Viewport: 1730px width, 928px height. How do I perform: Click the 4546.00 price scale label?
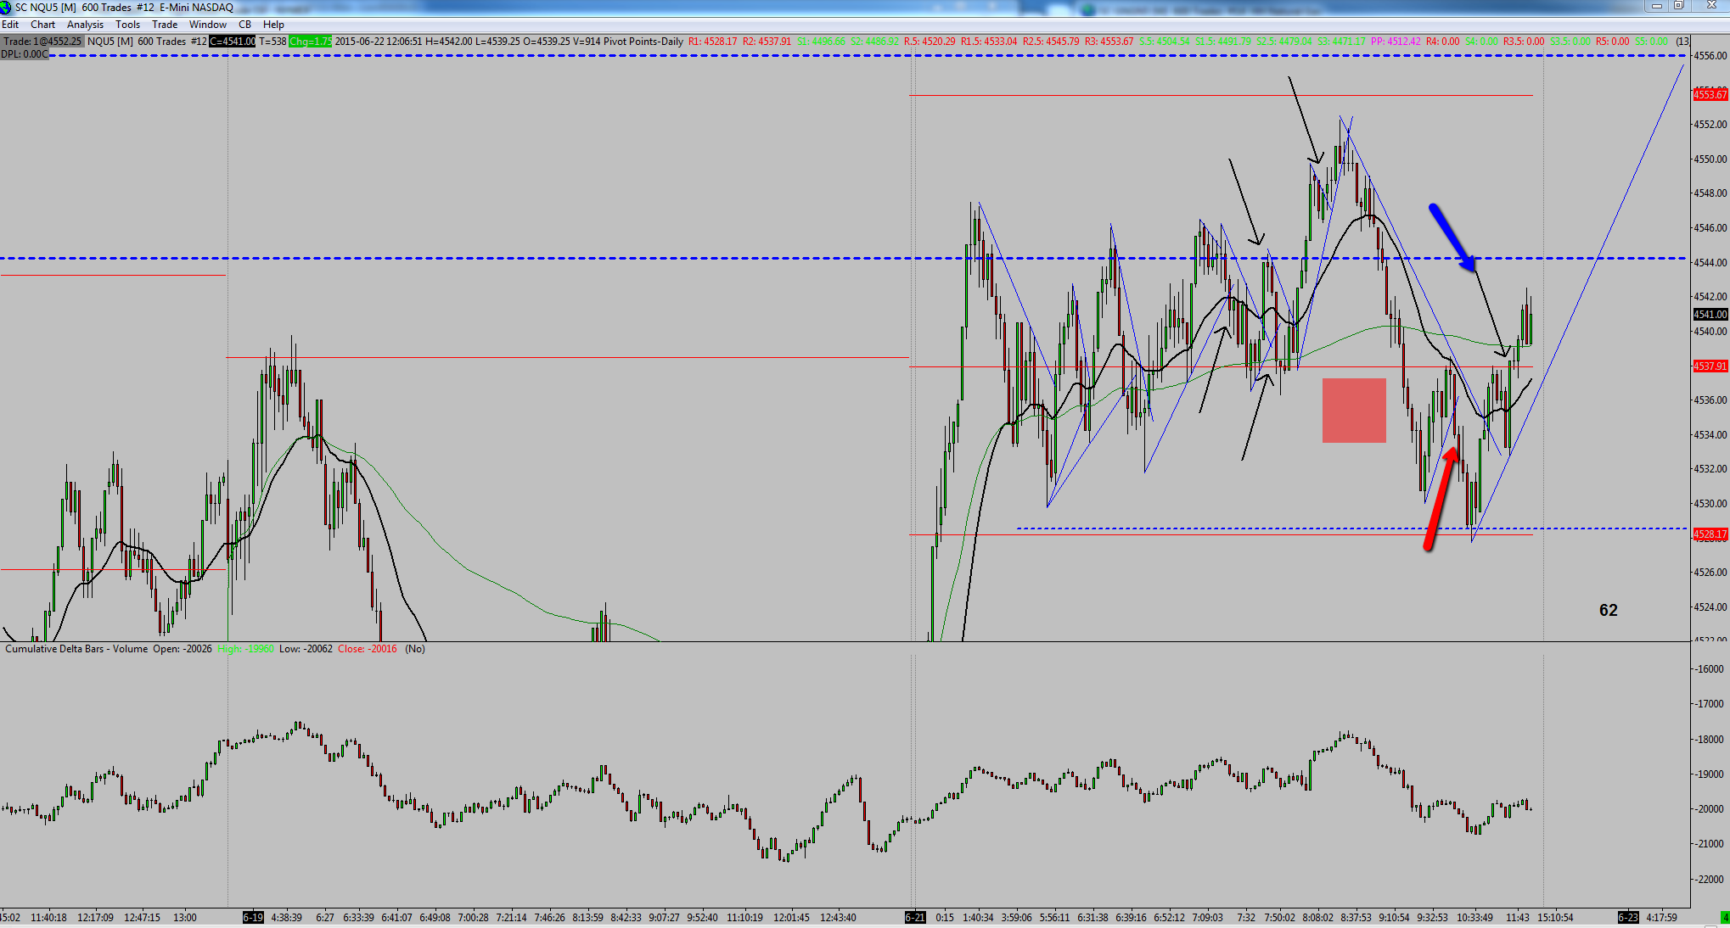[1710, 228]
